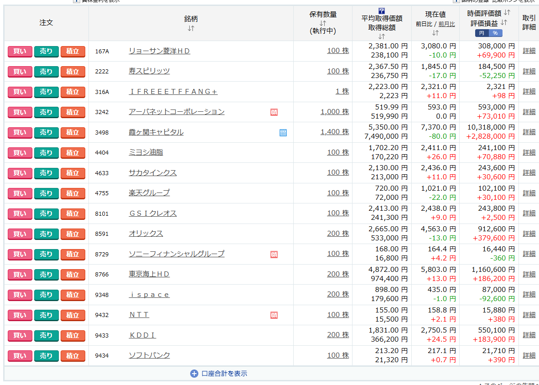The width and height of the screenshot is (539, 385).
Task: Buy ソフトバンク shares
Action: point(20,356)
